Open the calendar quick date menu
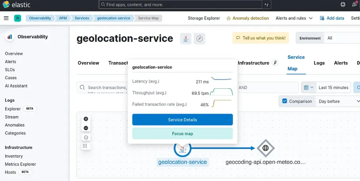 [308, 88]
